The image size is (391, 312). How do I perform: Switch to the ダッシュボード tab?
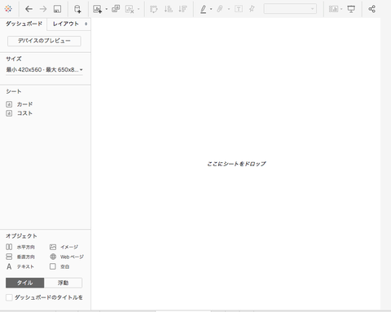pos(24,24)
